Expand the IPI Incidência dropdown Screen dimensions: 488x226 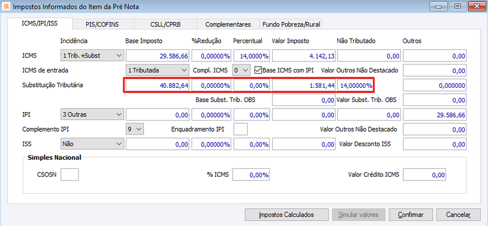click(92, 115)
